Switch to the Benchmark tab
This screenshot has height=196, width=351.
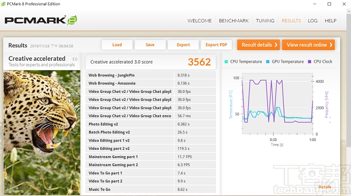click(x=234, y=21)
